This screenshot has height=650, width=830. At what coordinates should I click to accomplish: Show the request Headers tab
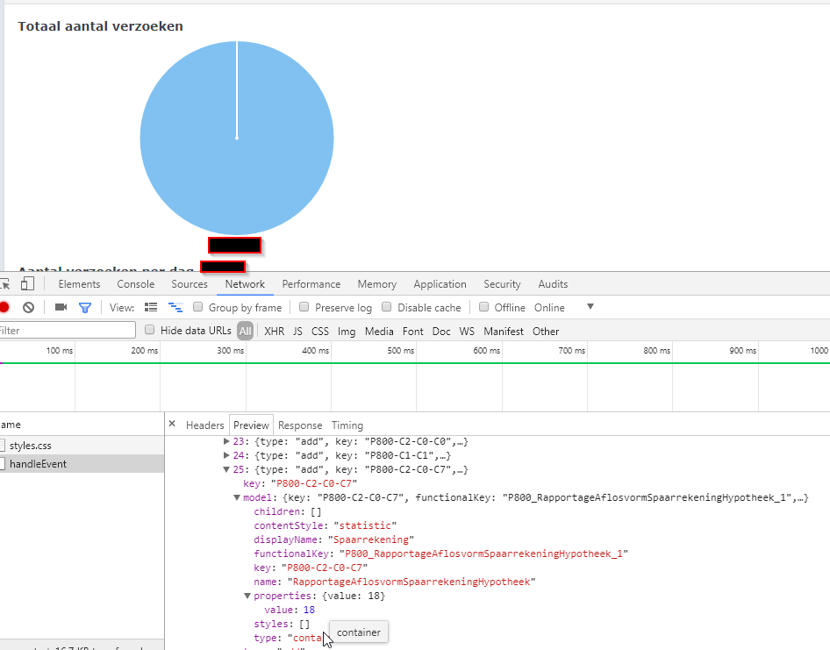pos(204,425)
